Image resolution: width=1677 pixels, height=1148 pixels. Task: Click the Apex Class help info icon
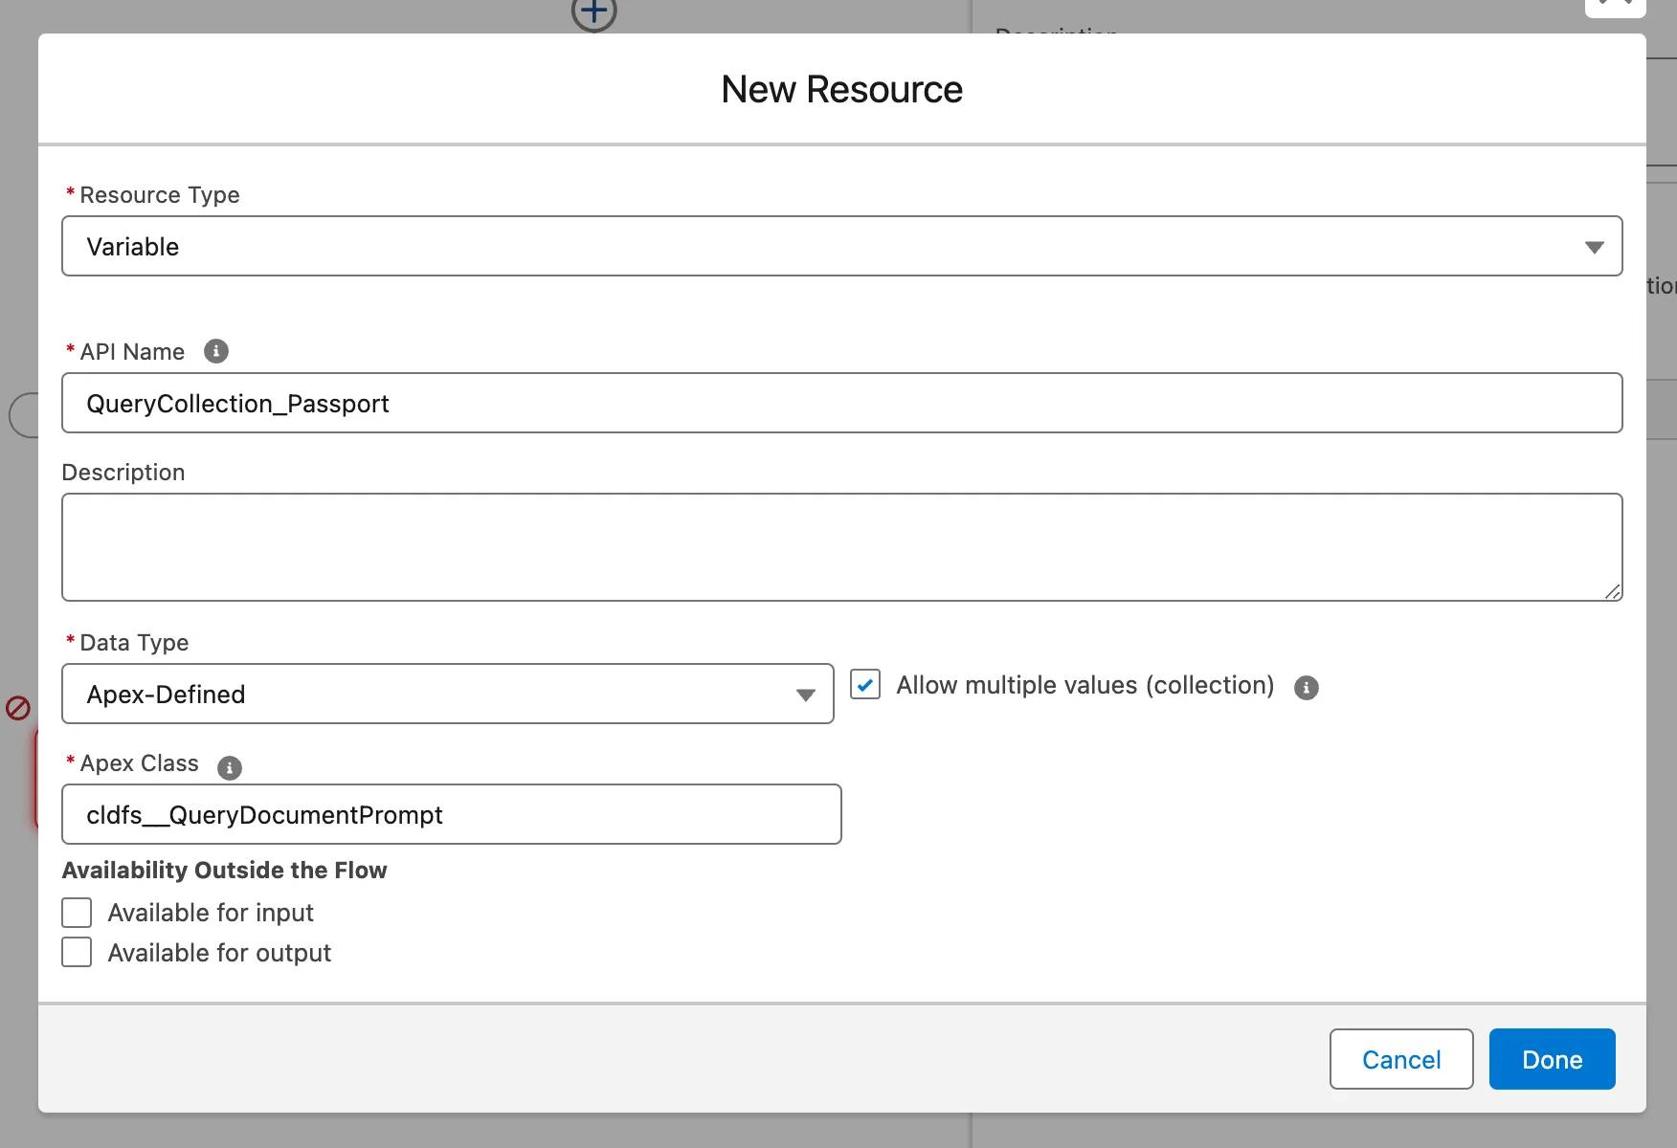(x=230, y=767)
